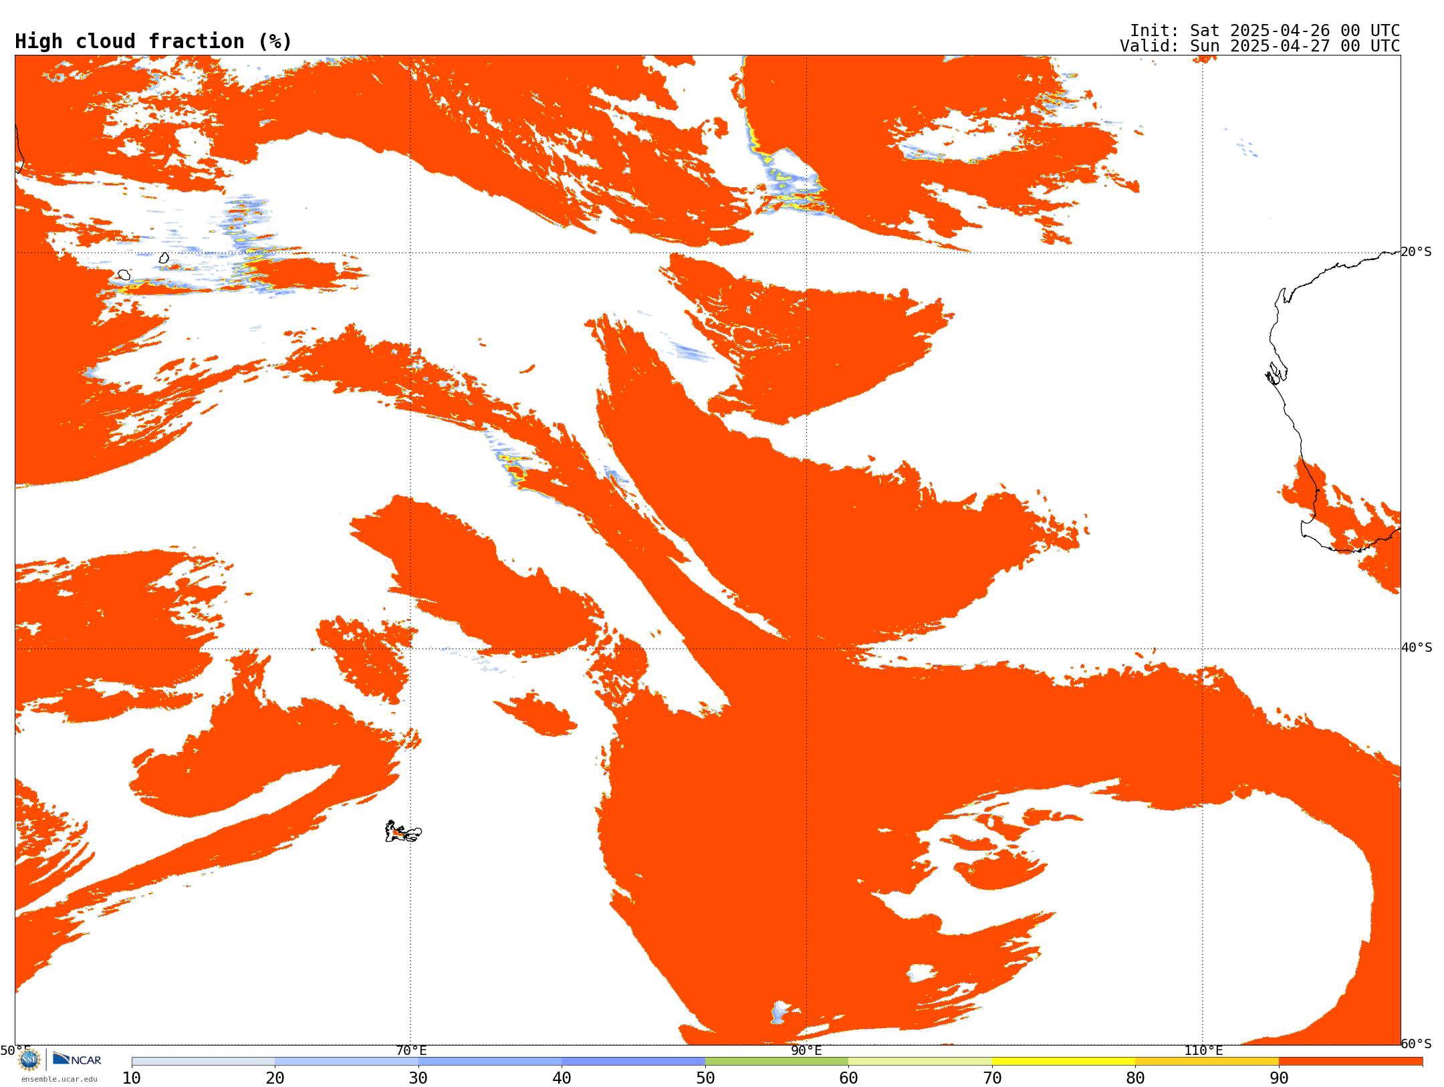1444x1087 pixels.
Task: Pick the 70-80 yellow colorbar segment
Action: (1064, 1062)
